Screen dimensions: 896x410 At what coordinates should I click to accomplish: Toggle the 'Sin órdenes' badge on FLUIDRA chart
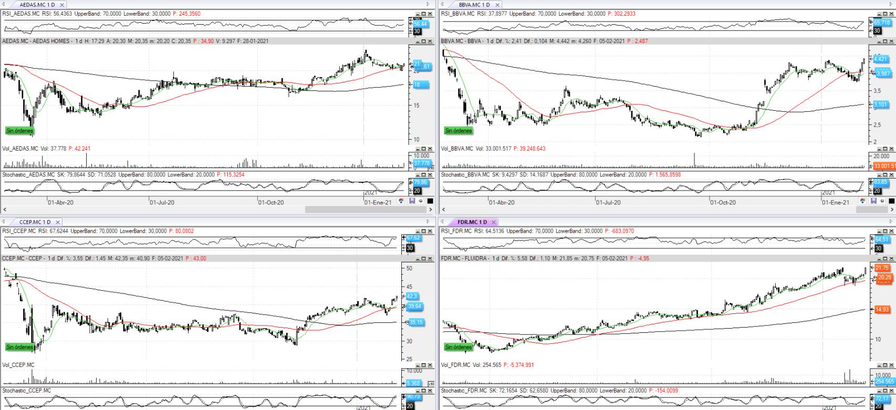pyautogui.click(x=459, y=347)
